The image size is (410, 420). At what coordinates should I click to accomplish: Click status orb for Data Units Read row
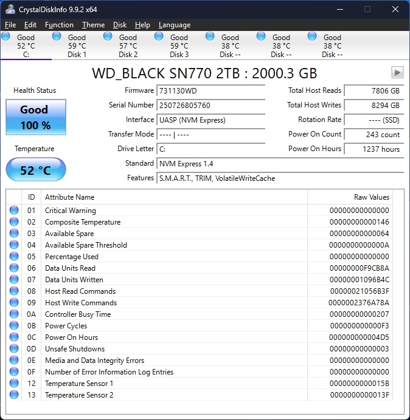click(14, 268)
